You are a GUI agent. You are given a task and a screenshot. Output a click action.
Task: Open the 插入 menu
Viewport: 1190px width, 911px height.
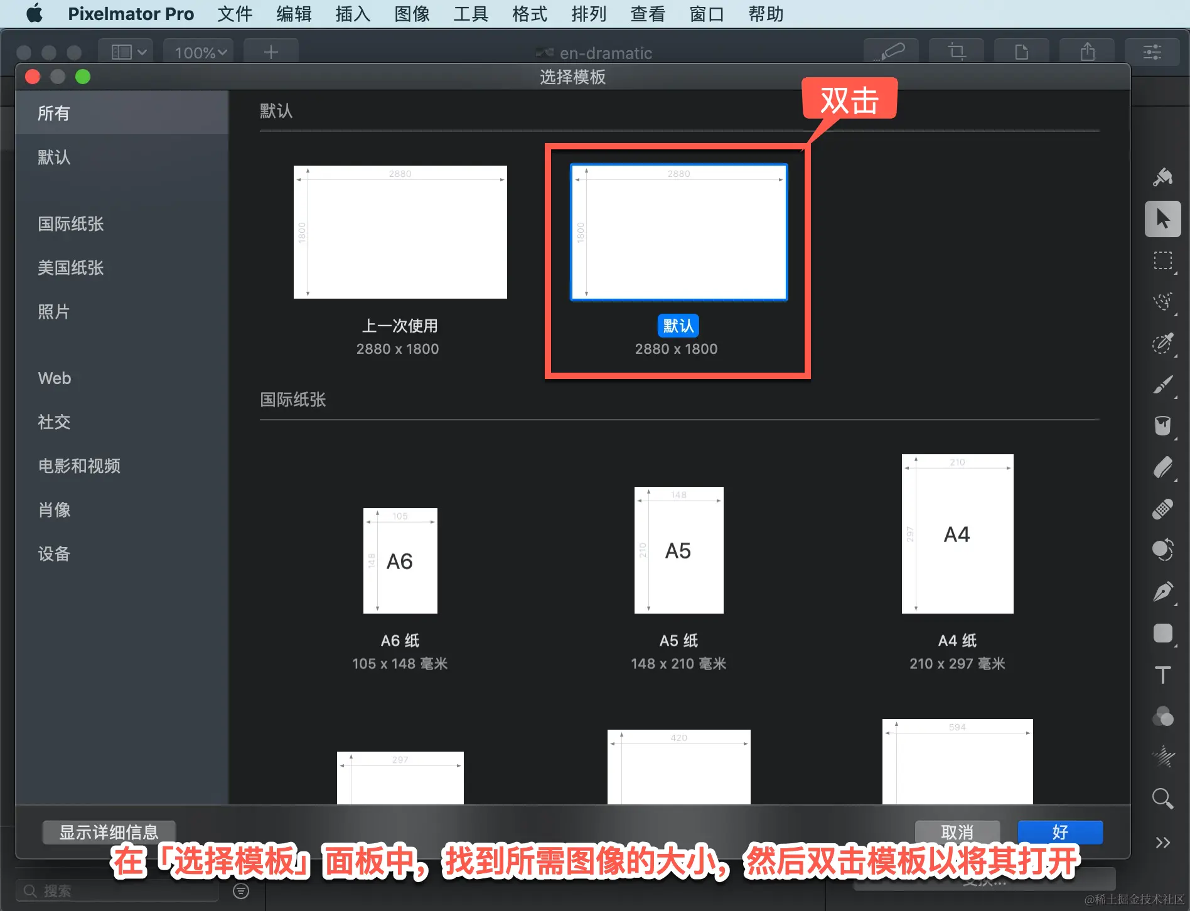click(353, 14)
